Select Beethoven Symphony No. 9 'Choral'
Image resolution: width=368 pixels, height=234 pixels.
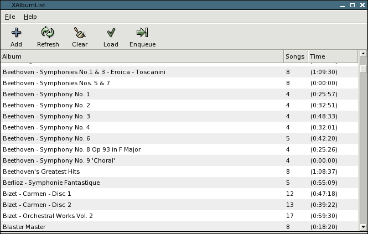[x=59, y=160]
